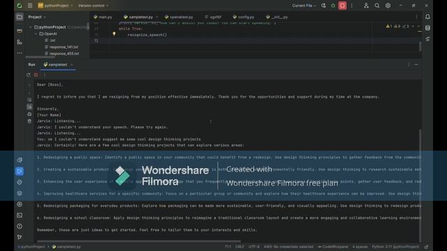Jump to next highlighted error arrow
This screenshot has height=251, width=447.
point(419,26)
